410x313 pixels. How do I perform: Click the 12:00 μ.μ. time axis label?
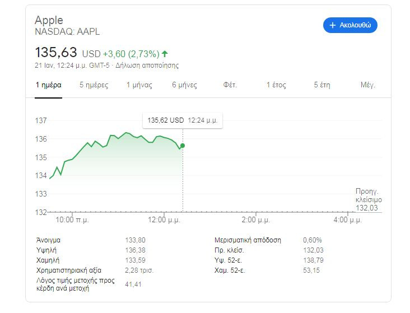[x=164, y=221]
